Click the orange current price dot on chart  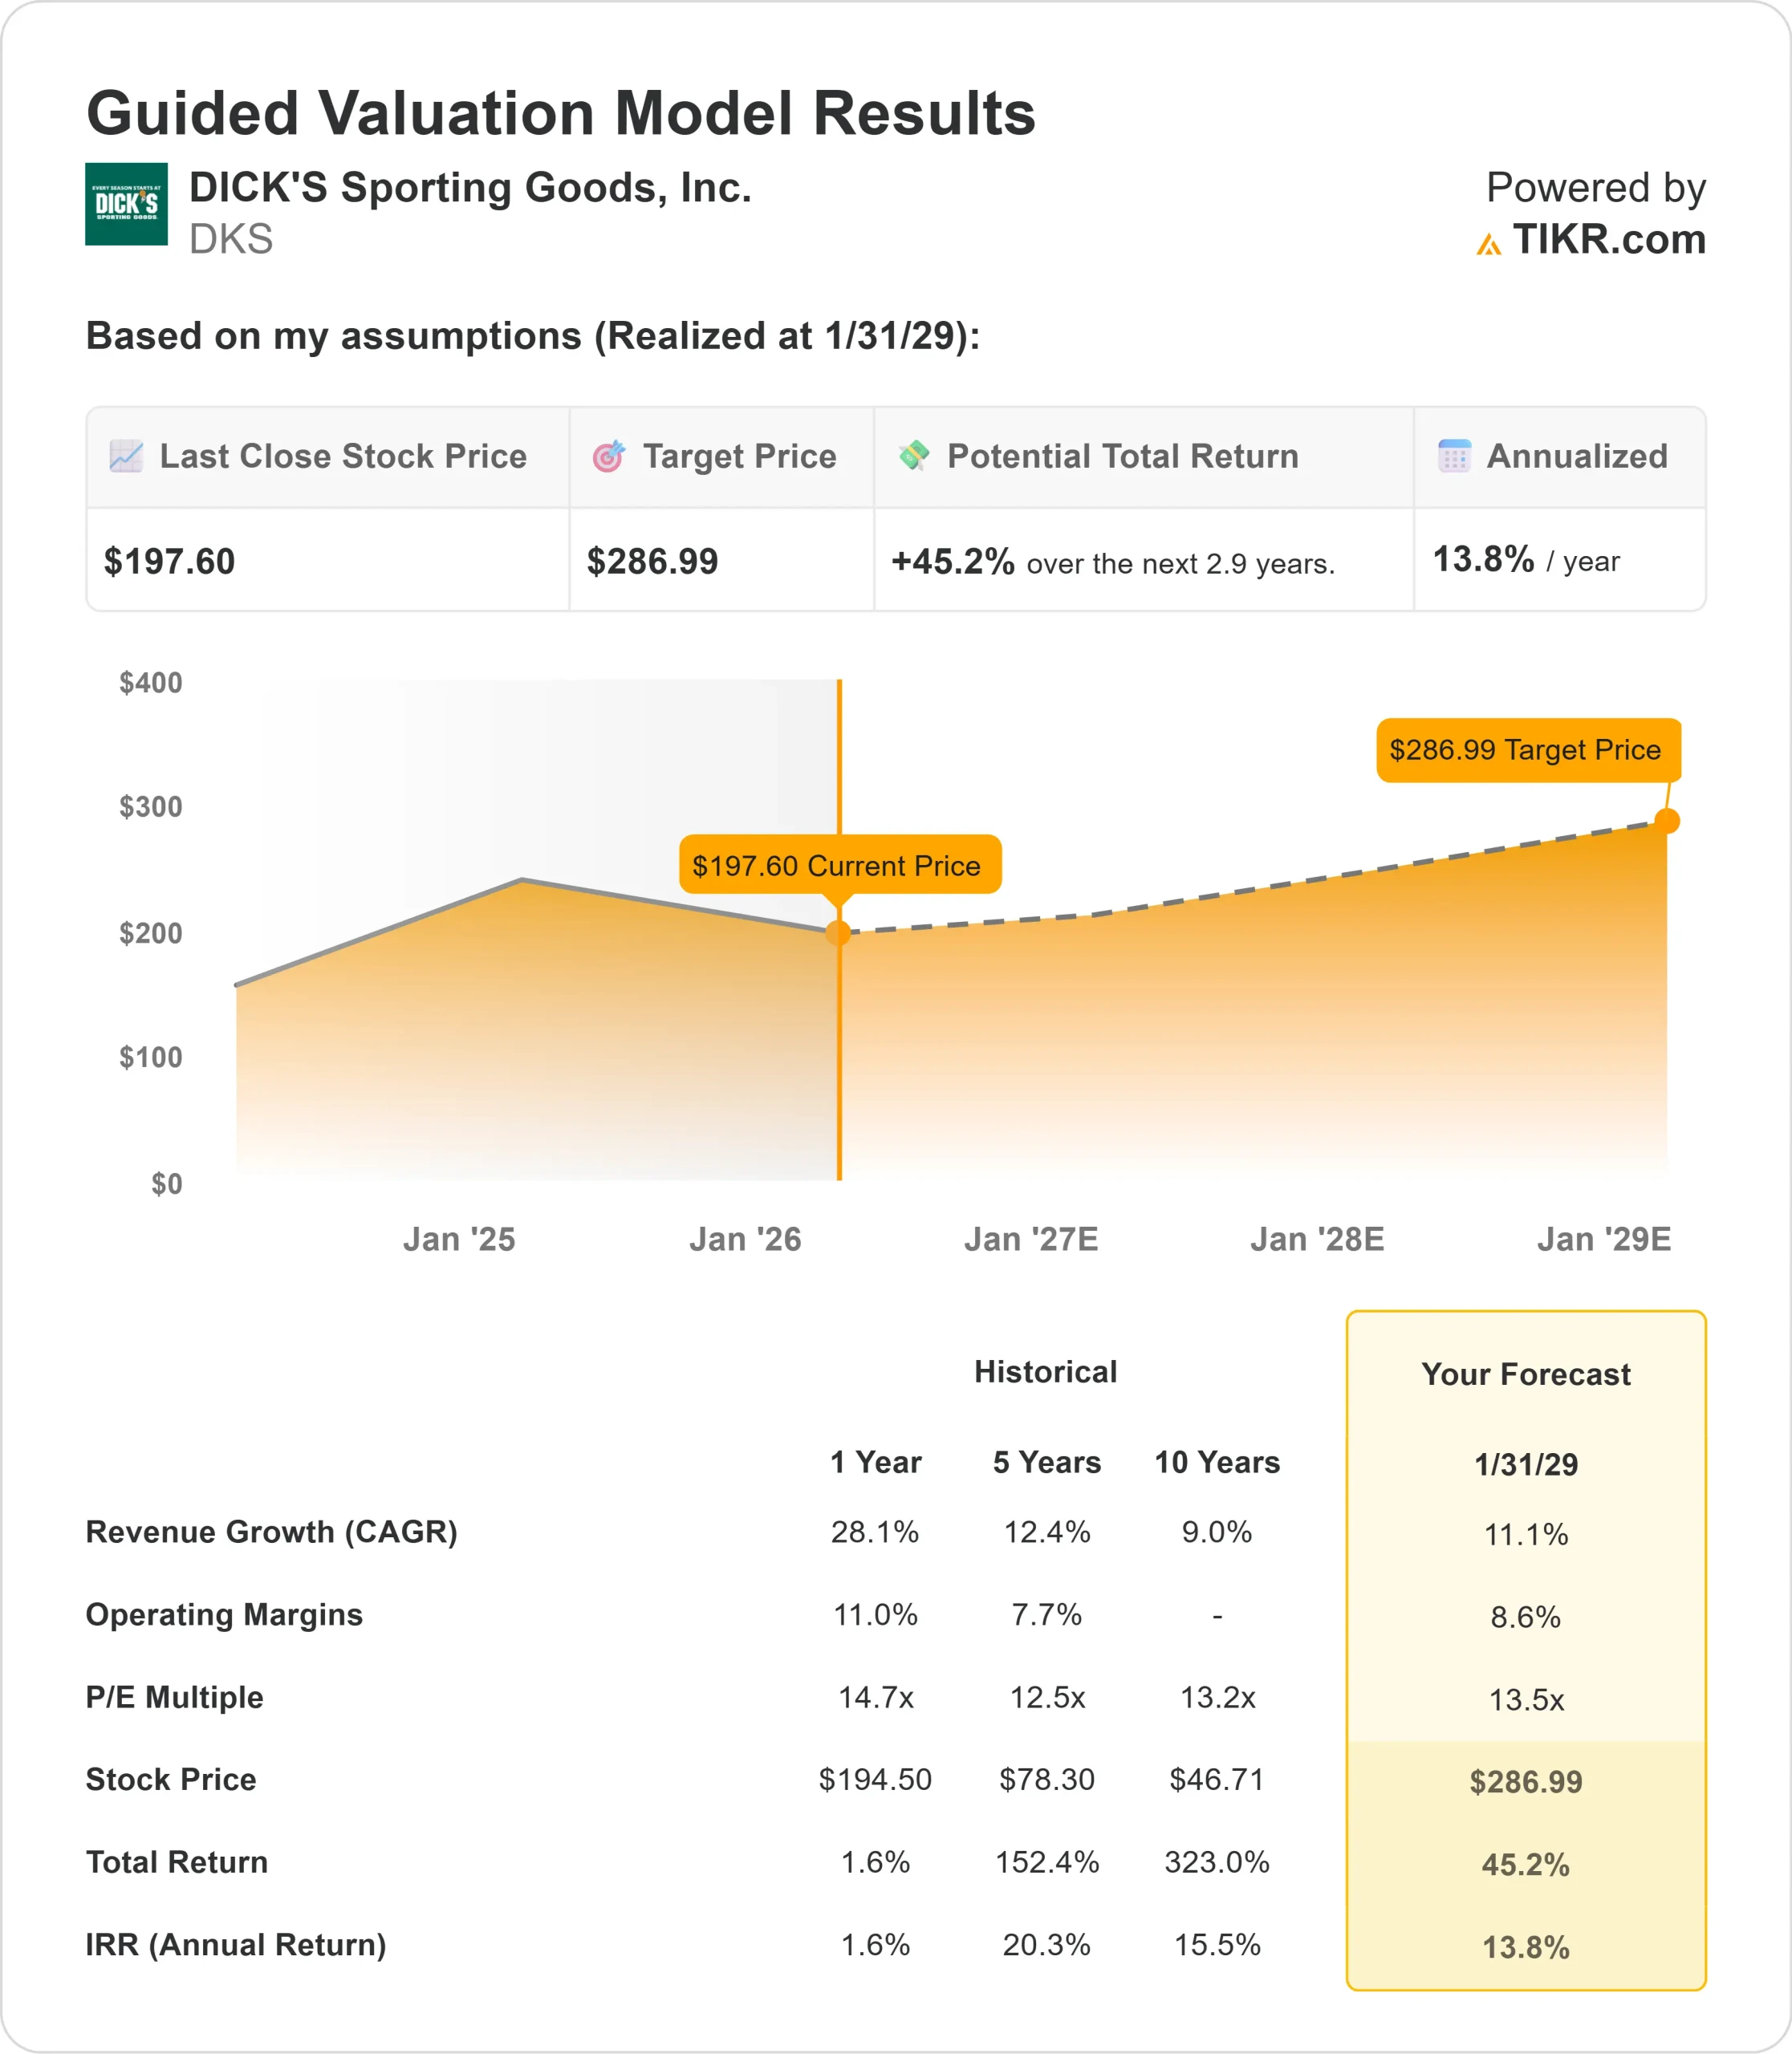tap(838, 933)
